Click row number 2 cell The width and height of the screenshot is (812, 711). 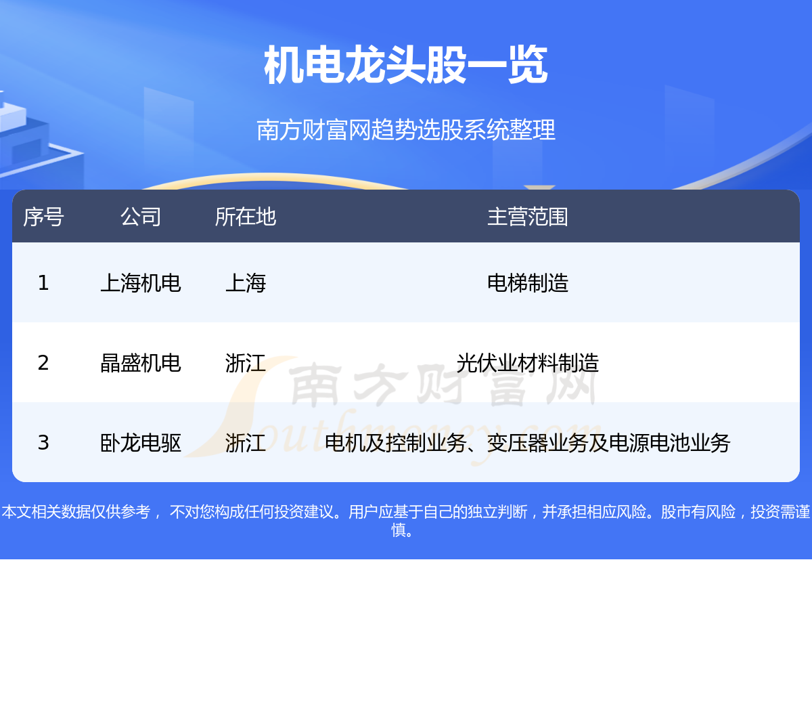click(43, 362)
